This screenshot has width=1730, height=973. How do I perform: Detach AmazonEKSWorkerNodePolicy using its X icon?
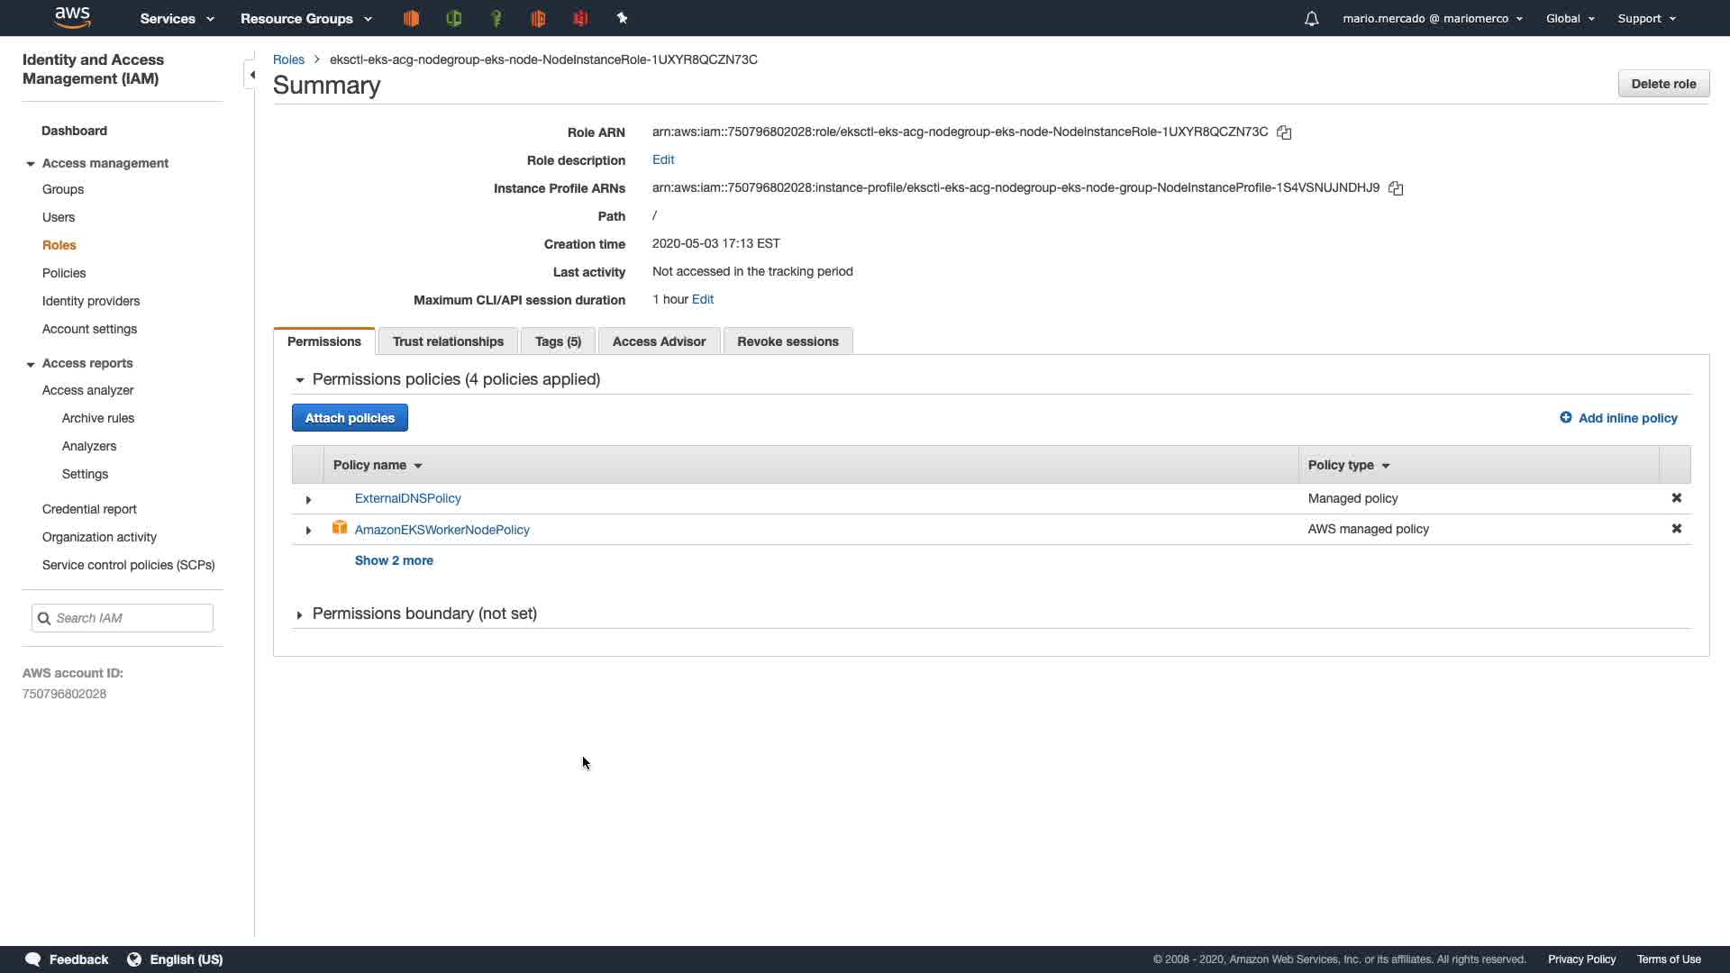[x=1676, y=529]
